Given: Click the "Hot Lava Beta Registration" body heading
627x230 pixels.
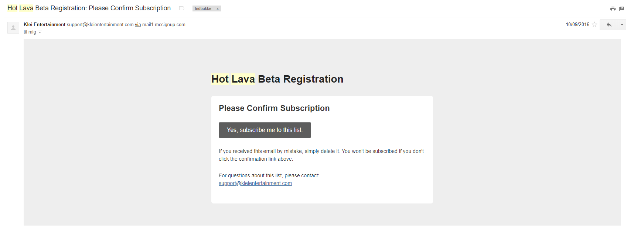Looking at the screenshot, I should (277, 79).
